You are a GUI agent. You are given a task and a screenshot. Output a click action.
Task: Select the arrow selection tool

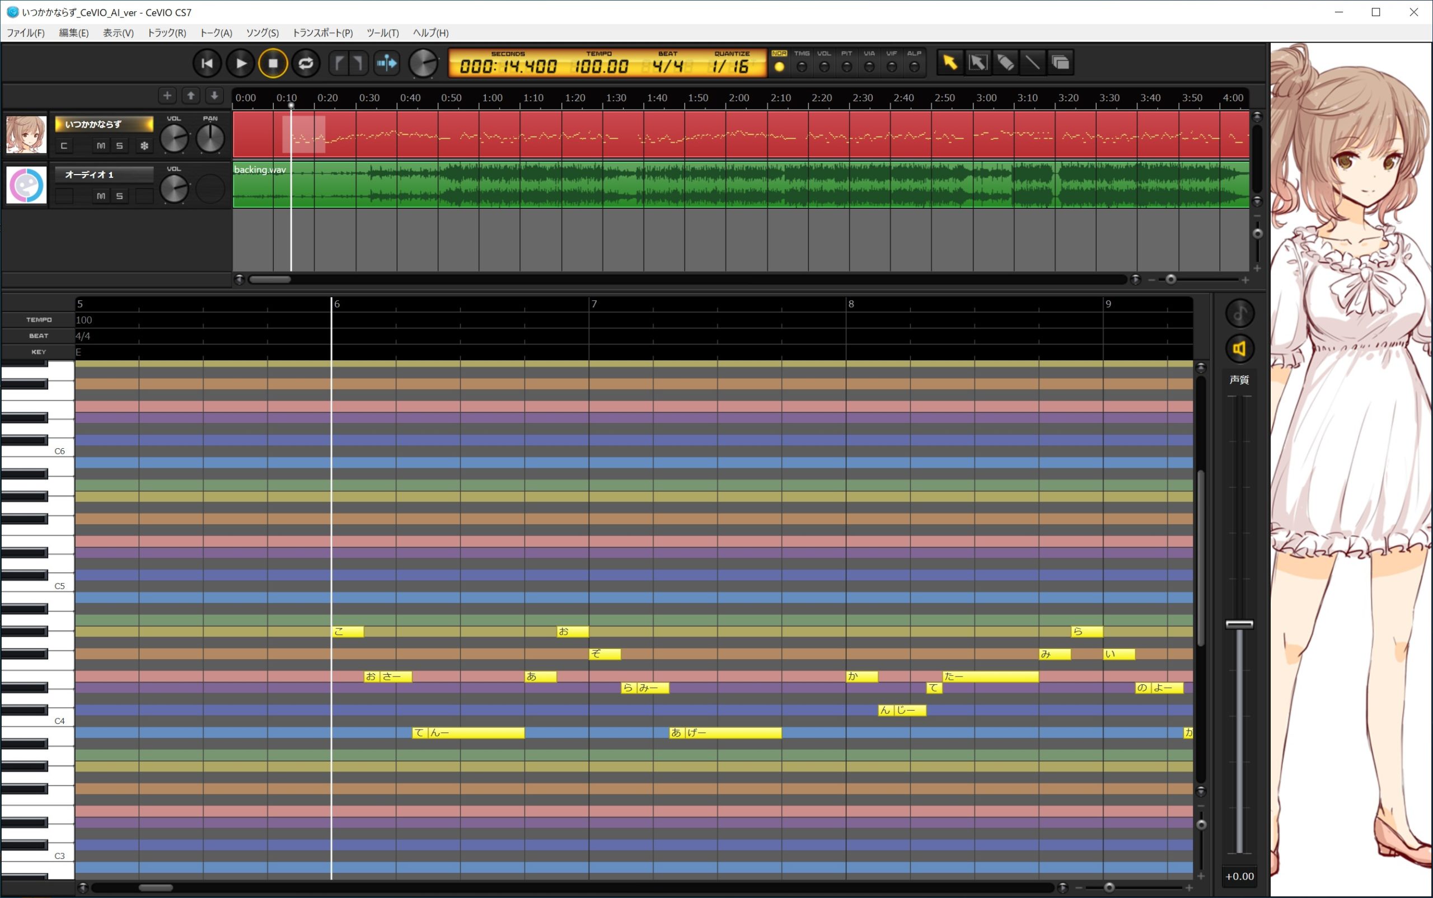(x=950, y=62)
